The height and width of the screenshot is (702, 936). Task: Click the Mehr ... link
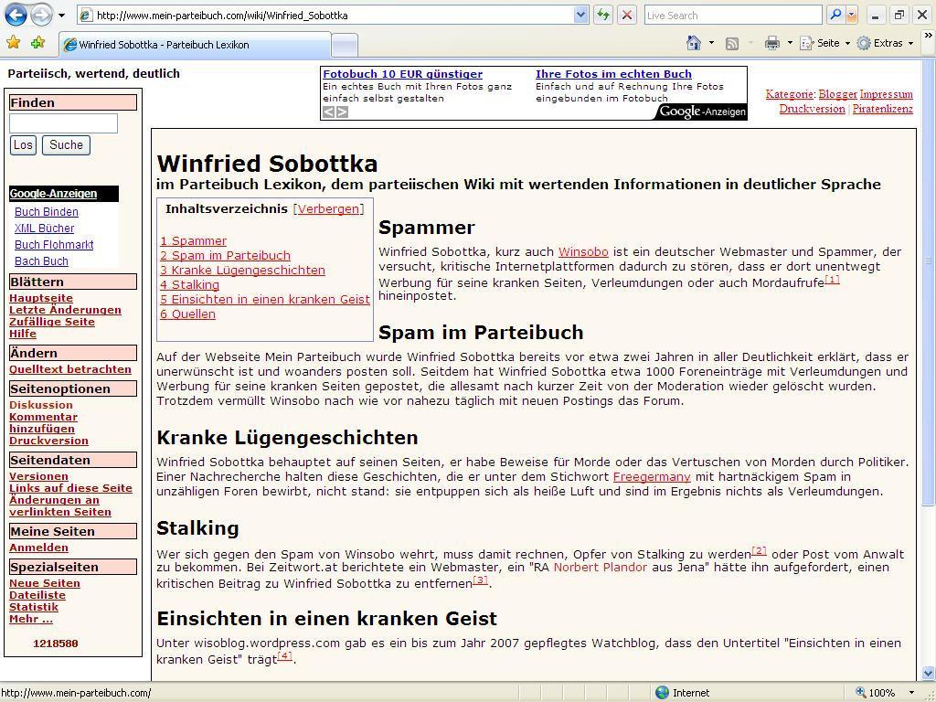(31, 619)
